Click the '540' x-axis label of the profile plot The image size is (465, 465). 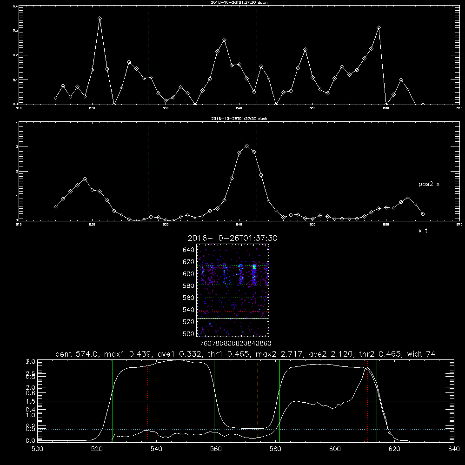point(156,449)
